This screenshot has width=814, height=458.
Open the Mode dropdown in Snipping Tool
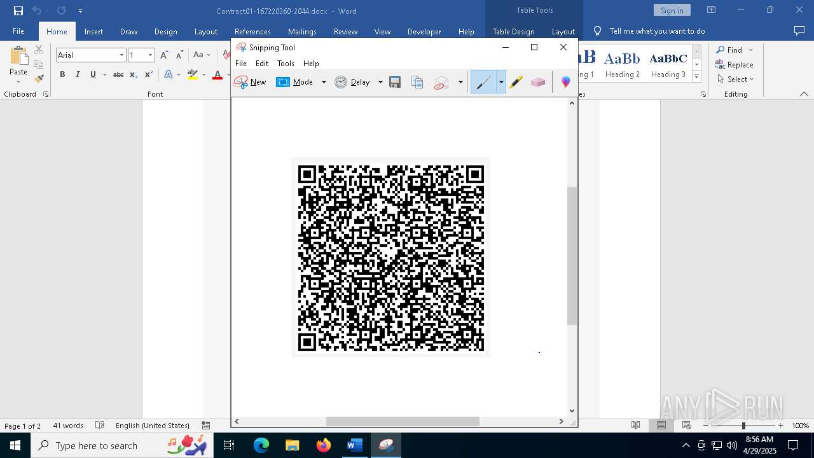[323, 82]
